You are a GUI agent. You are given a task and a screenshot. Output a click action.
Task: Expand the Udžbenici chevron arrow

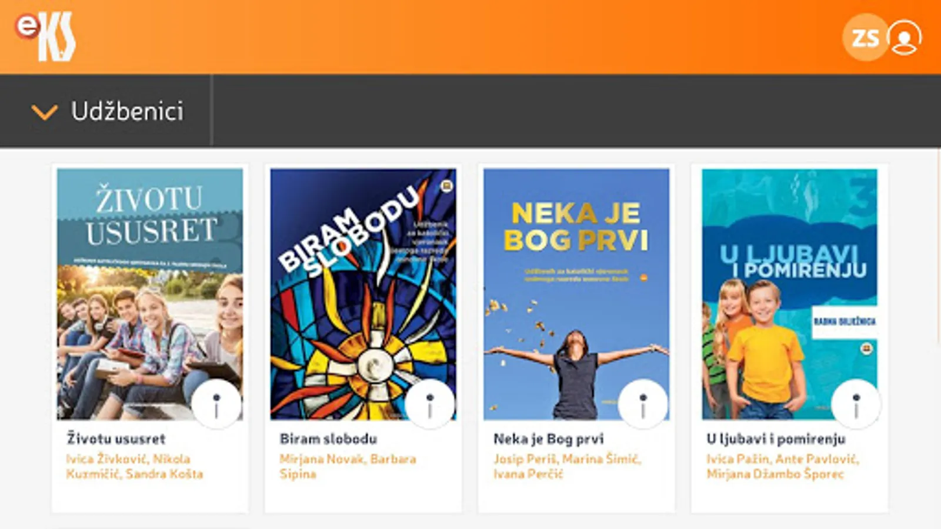pos(45,112)
